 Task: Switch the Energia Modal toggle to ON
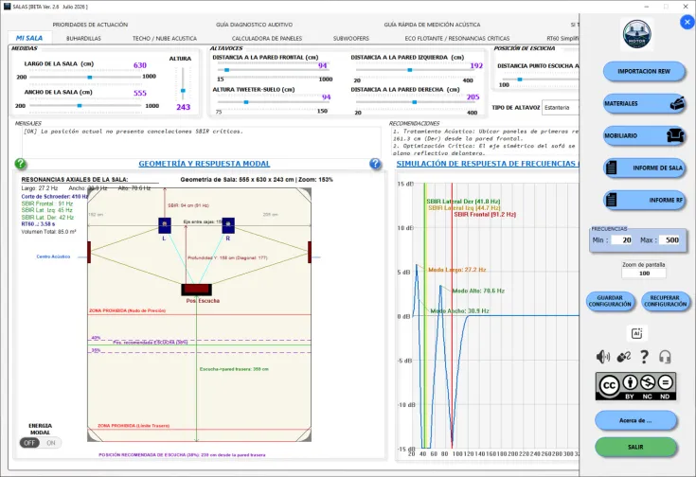coord(50,442)
